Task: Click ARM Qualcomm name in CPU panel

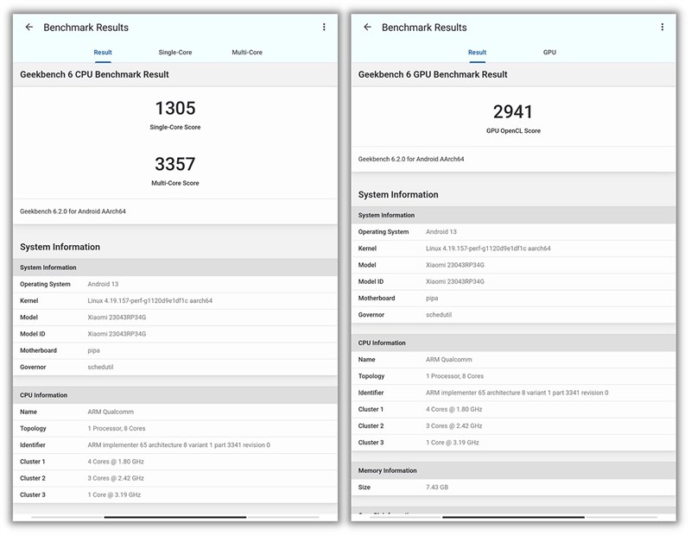Action: [x=111, y=412]
